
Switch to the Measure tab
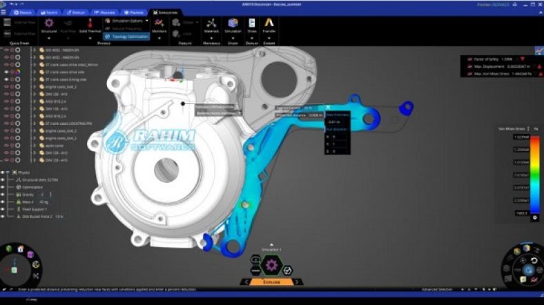click(x=104, y=12)
